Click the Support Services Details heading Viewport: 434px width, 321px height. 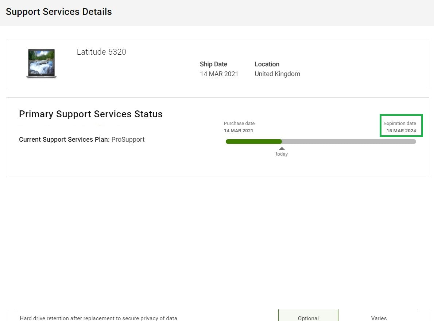pos(59,12)
